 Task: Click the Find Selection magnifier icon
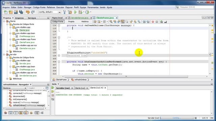pyautogui.click(x=111, y=22)
